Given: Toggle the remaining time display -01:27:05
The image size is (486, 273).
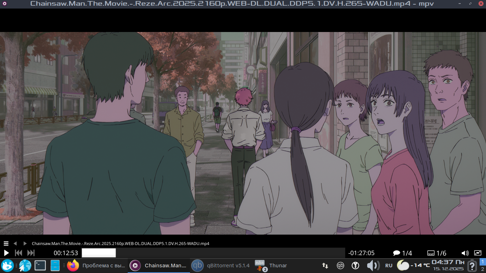Looking at the screenshot, I should (361, 253).
